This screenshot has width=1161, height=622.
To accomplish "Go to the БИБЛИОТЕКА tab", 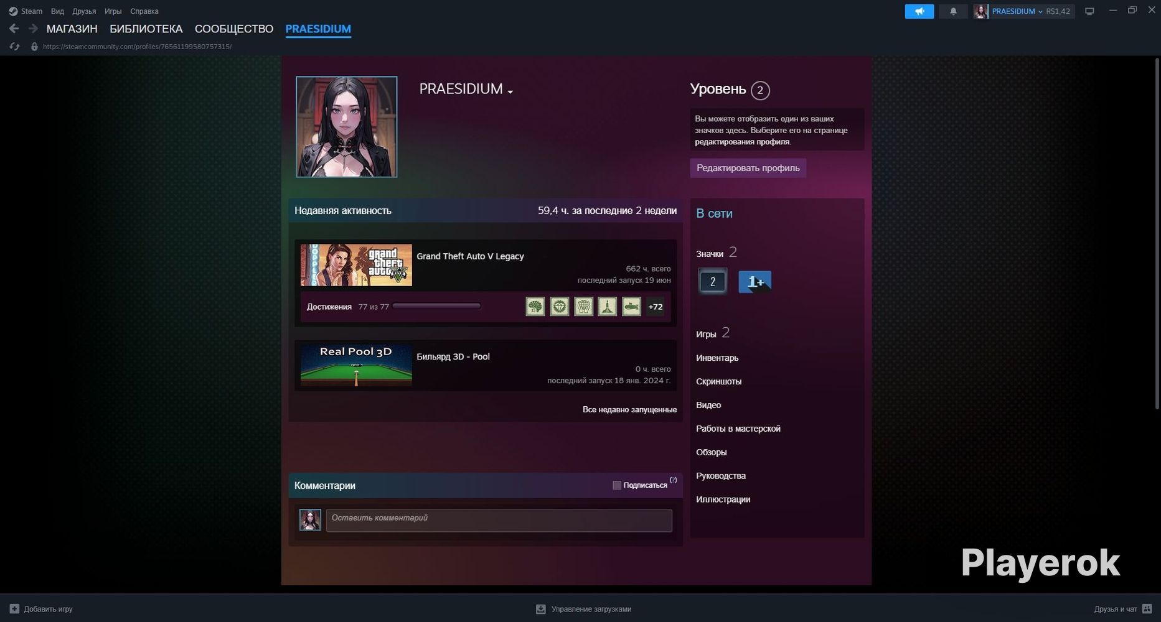I will 146,29.
